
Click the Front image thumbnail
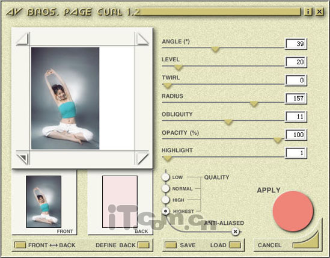click(44, 201)
